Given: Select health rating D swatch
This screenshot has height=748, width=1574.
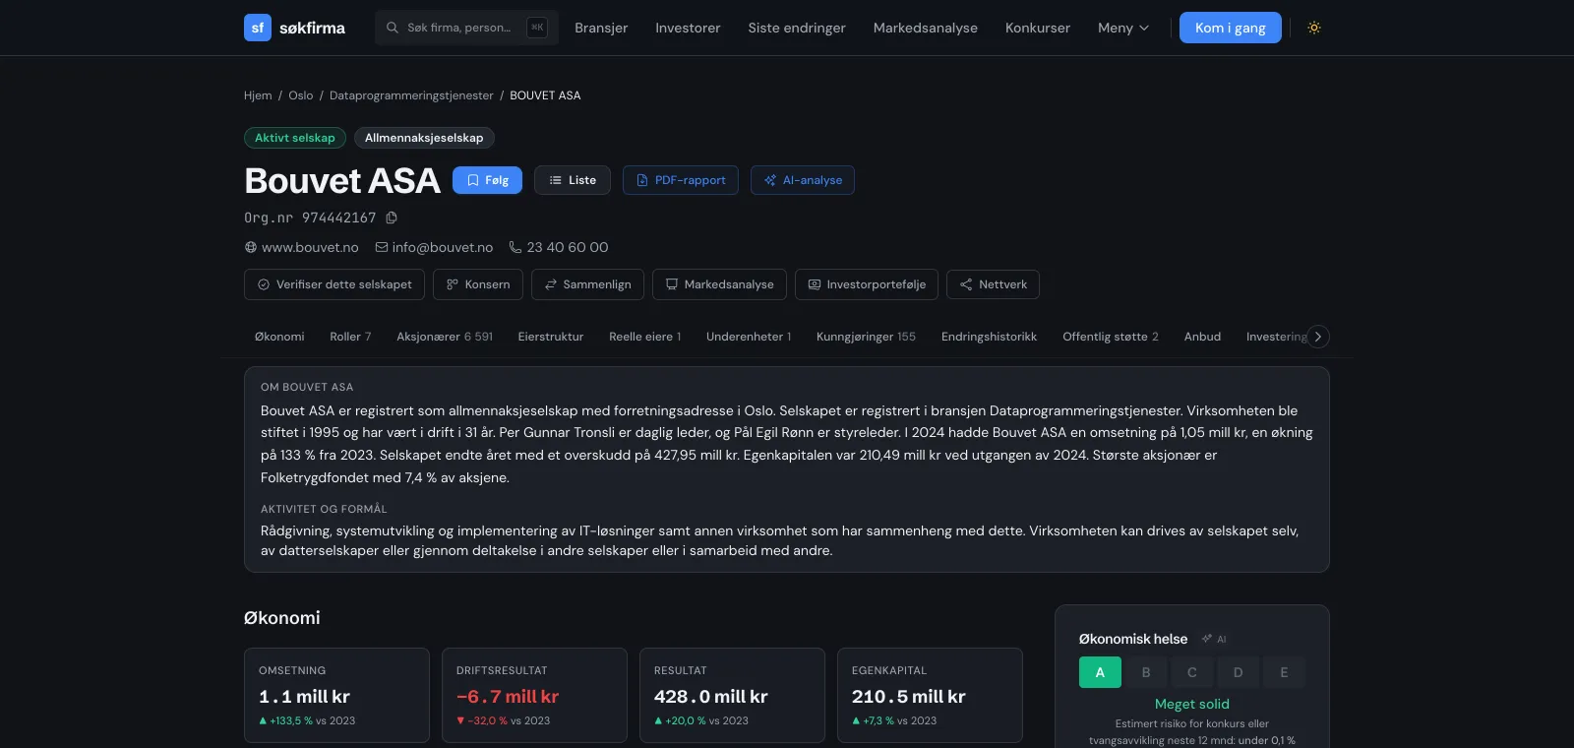Looking at the screenshot, I should (1238, 672).
